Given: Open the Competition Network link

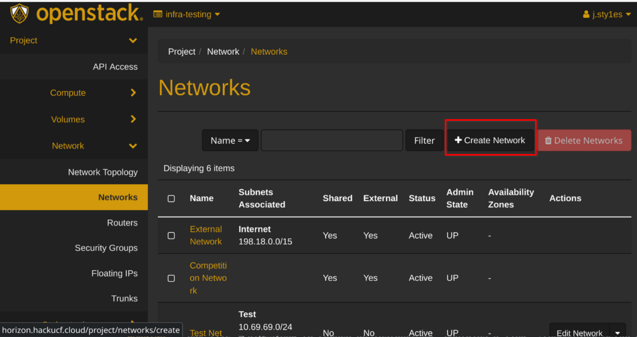Looking at the screenshot, I should (x=208, y=278).
